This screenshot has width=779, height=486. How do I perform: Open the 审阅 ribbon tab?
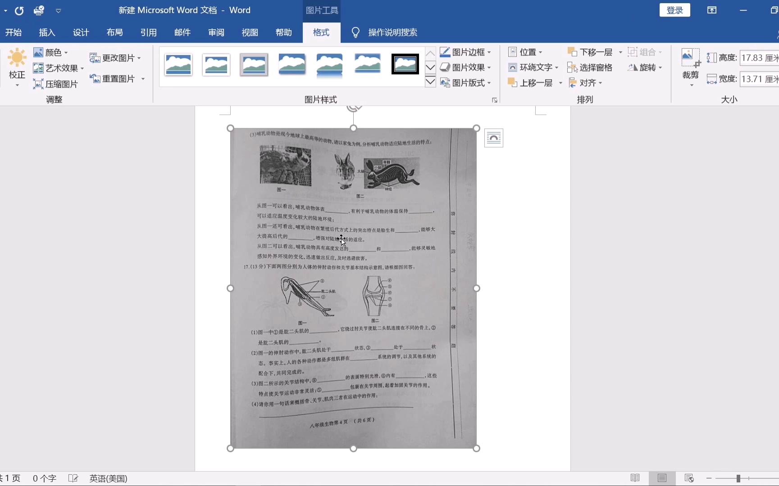[216, 32]
